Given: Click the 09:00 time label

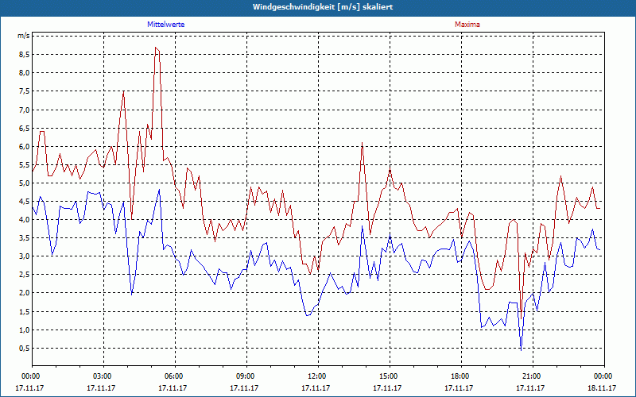Looking at the screenshot, I should 246,376.
